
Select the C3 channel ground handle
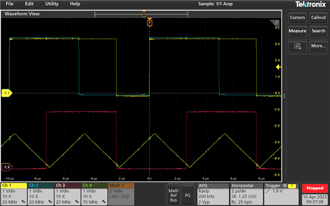point(7,167)
